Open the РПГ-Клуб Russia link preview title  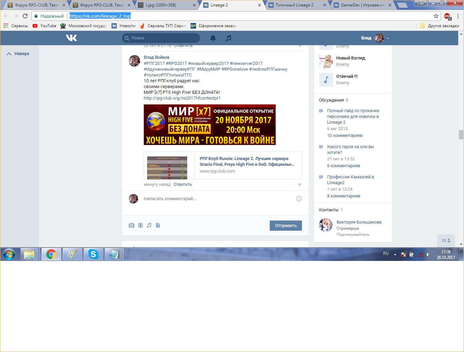click(x=247, y=161)
